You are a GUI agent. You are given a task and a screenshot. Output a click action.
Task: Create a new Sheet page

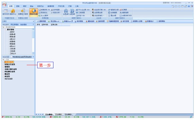click(x=67, y=21)
